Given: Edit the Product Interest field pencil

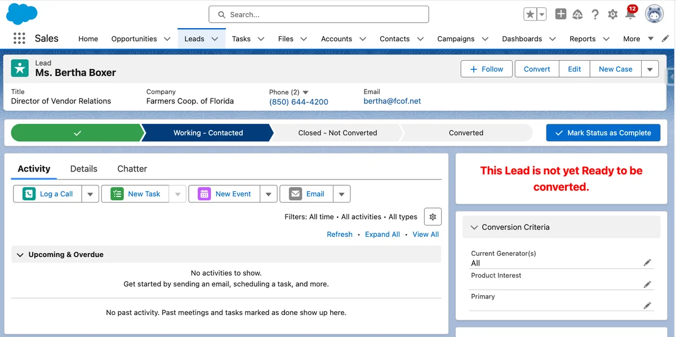Looking at the screenshot, I should 647,285.
